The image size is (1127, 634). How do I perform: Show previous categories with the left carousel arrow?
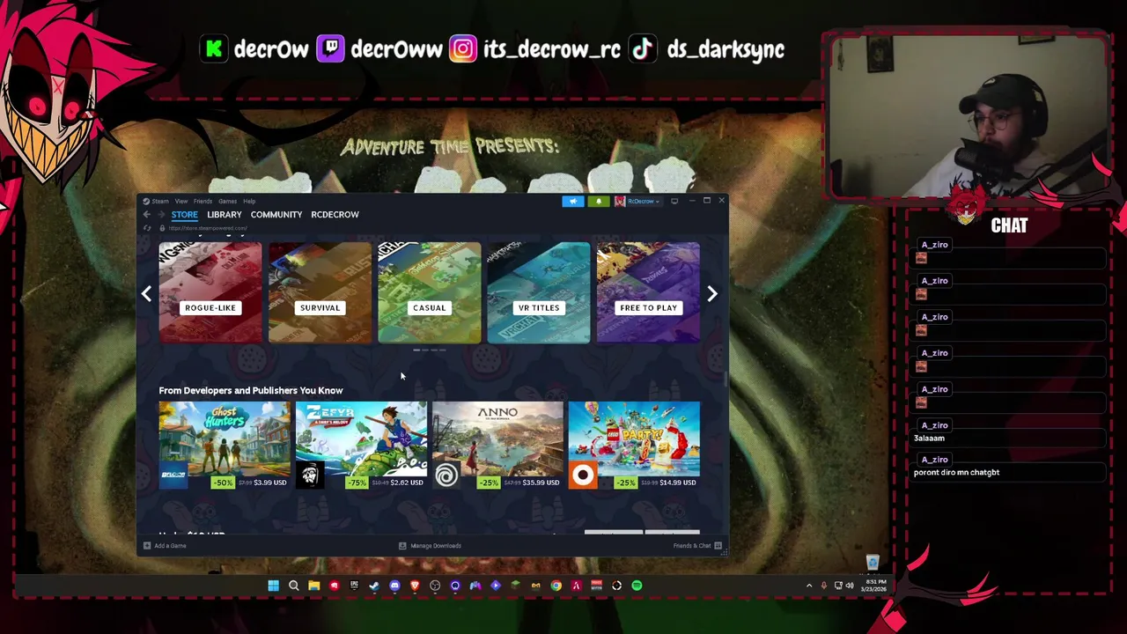146,293
